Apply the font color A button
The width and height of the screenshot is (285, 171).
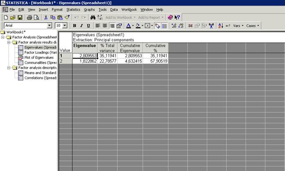(x=128, y=26)
